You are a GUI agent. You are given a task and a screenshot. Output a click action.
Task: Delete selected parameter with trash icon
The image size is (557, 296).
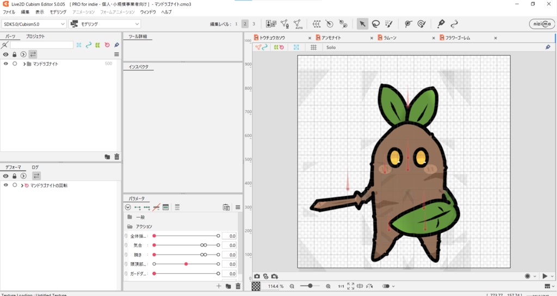click(238, 286)
